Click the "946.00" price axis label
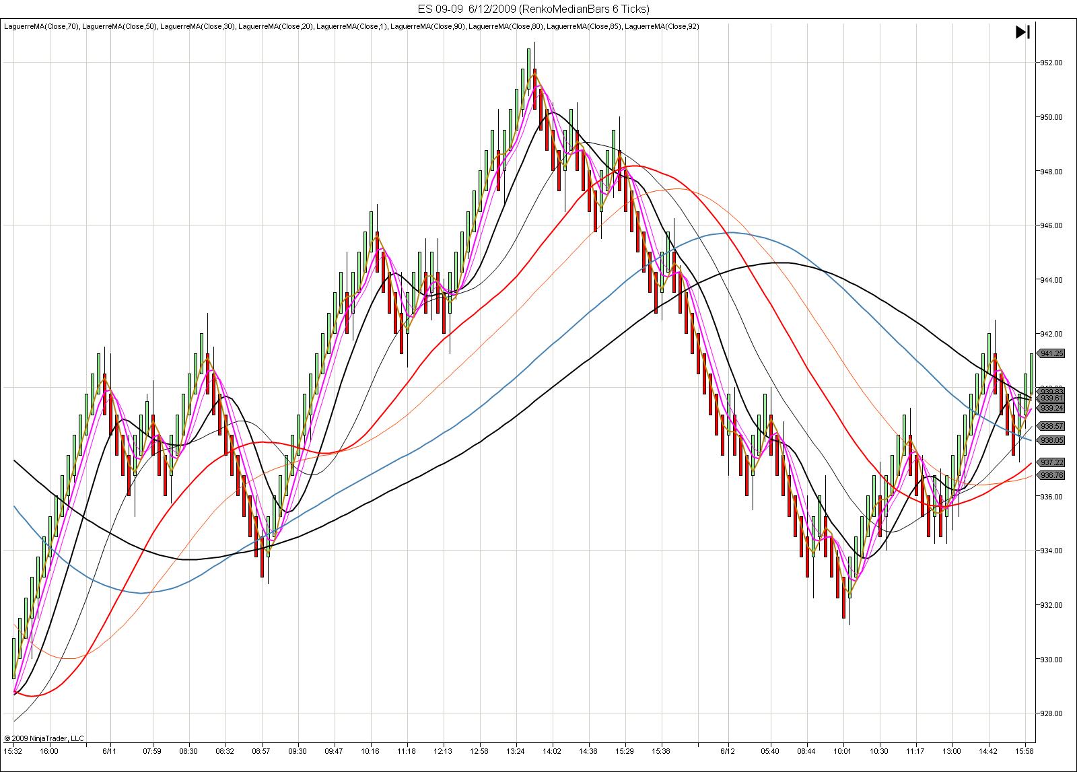Viewport: 1077px width, 772px height. [x=1052, y=225]
